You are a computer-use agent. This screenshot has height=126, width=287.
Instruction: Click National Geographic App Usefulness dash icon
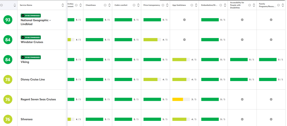click(x=184, y=20)
